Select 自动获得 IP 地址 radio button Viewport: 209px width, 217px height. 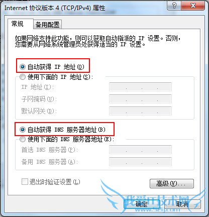[x=23, y=67]
